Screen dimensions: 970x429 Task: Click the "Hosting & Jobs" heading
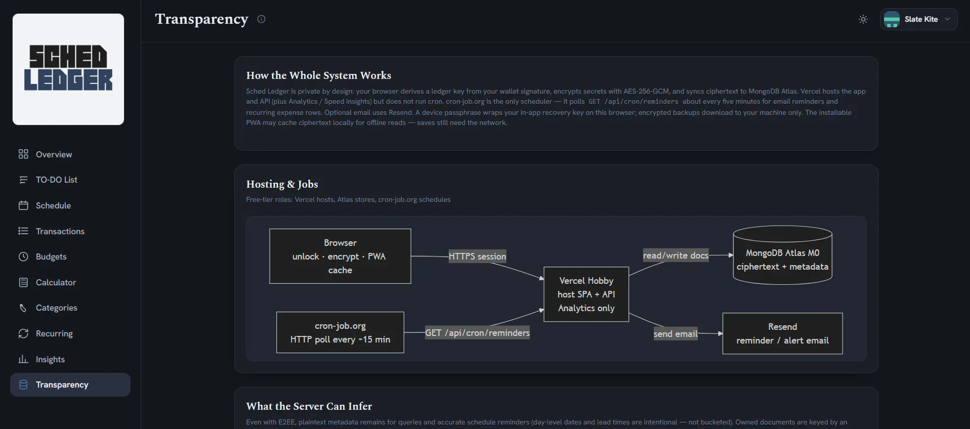[x=282, y=184]
